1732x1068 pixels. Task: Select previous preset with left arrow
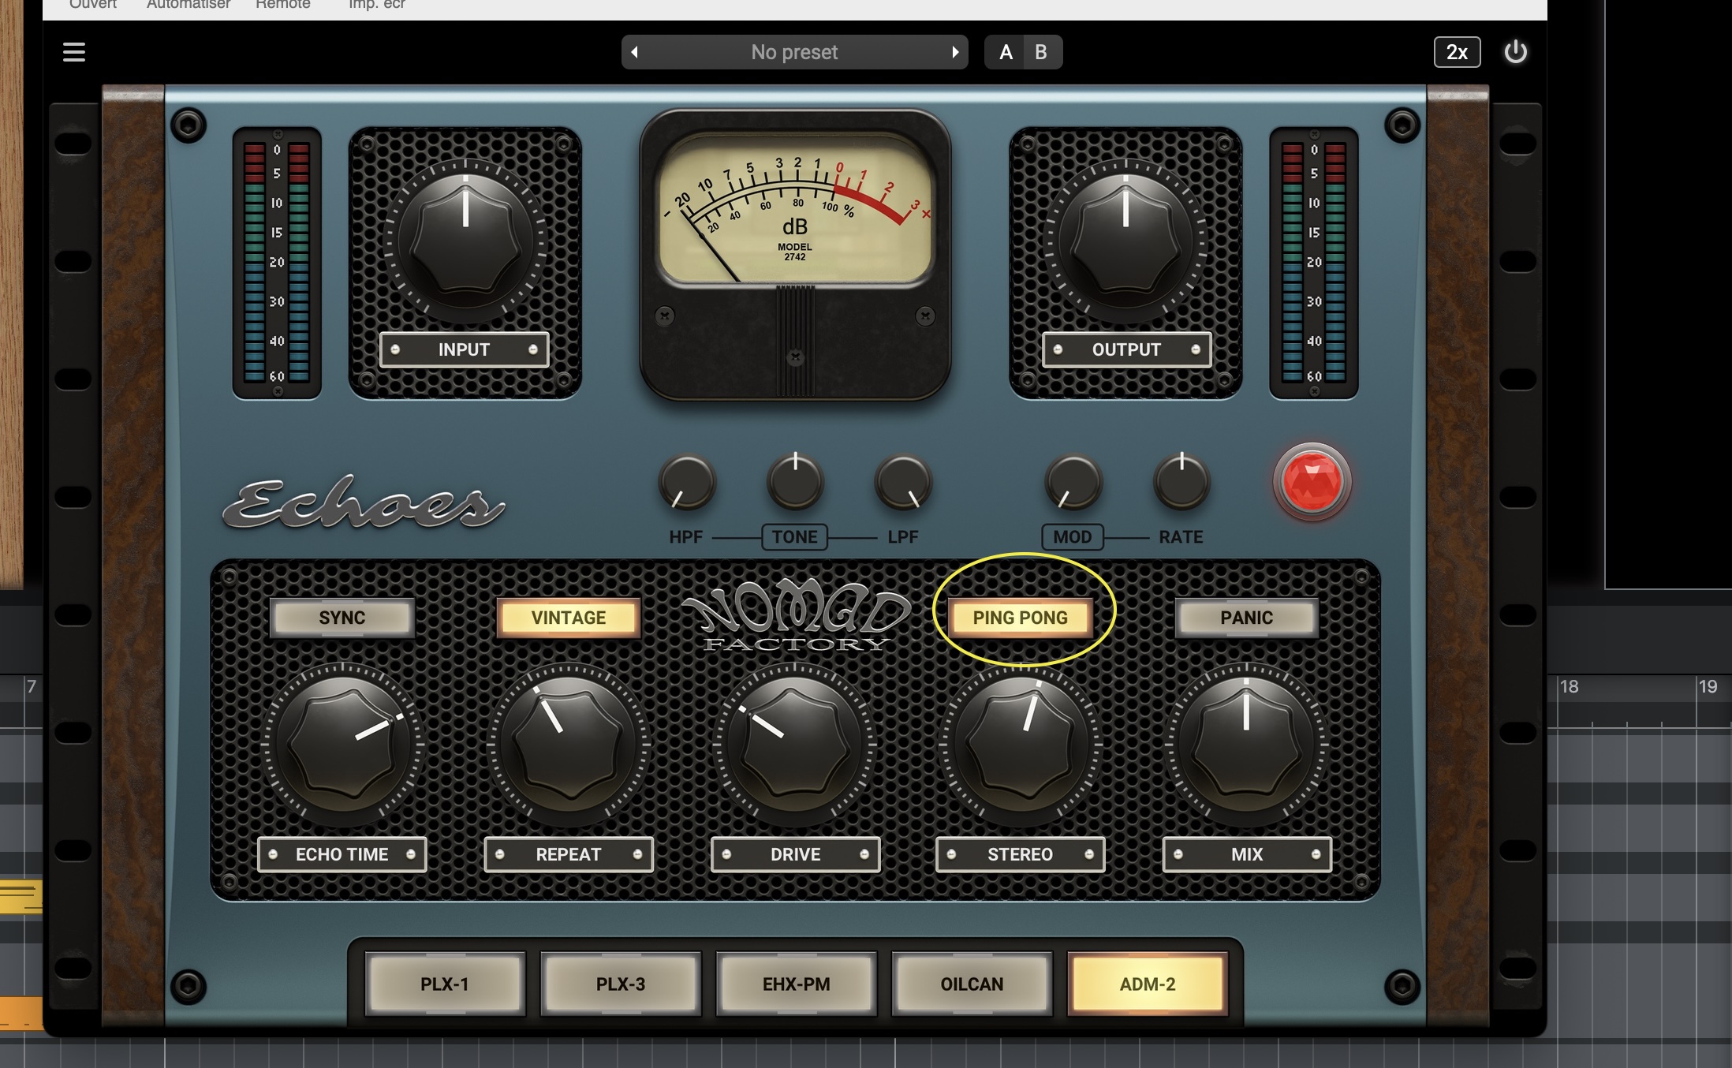634,52
